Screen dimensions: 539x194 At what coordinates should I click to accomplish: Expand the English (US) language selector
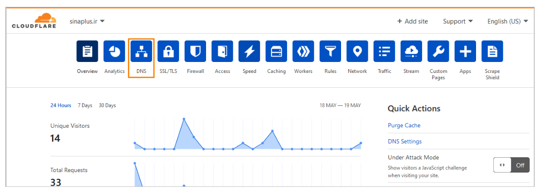508,21
